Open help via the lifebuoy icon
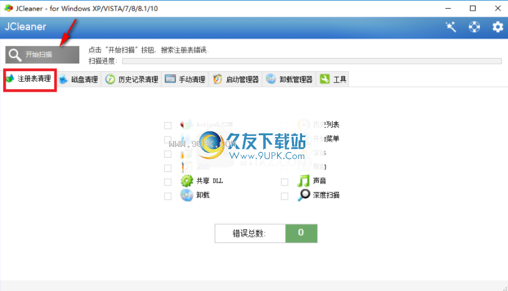This screenshot has height=291, width=508. pyautogui.click(x=474, y=27)
